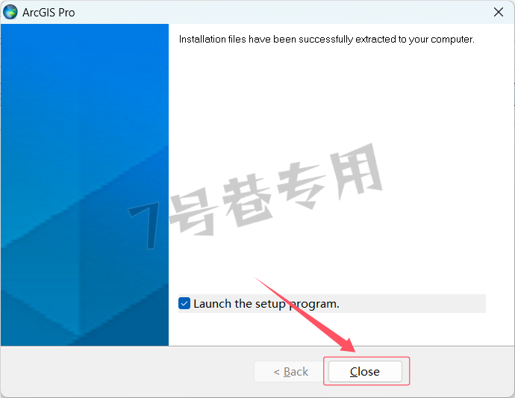The height and width of the screenshot is (398, 515).
Task: Click the watermark character '用'
Action: (x=356, y=171)
